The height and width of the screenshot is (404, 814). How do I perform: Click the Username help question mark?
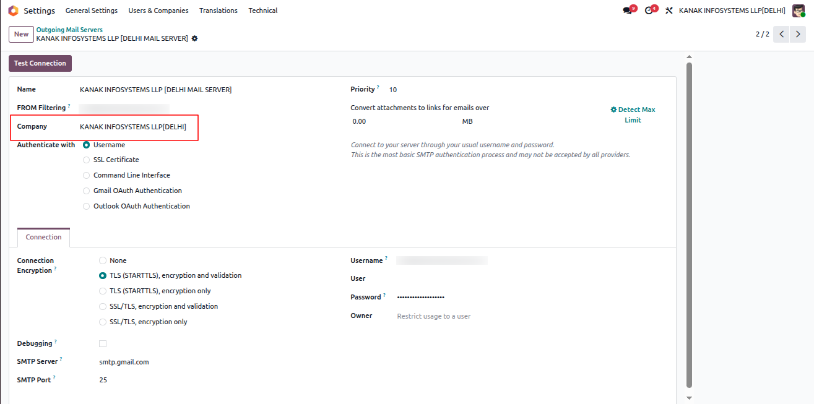click(x=386, y=259)
